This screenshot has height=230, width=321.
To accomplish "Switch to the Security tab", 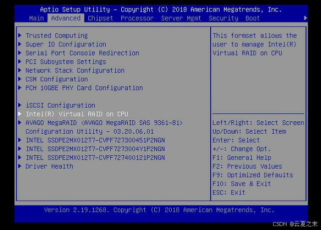I will 223,18.
